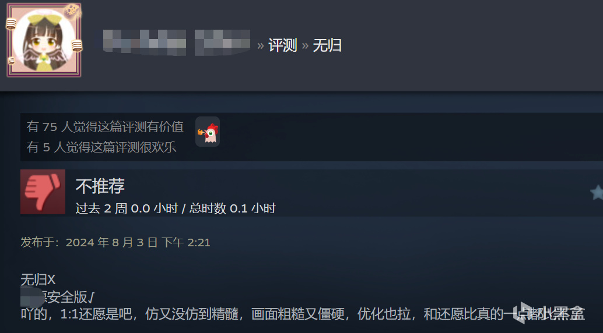Click the 5 人觉得这篇评测很欢乐 line
This screenshot has width=603, height=333.
pos(101,147)
